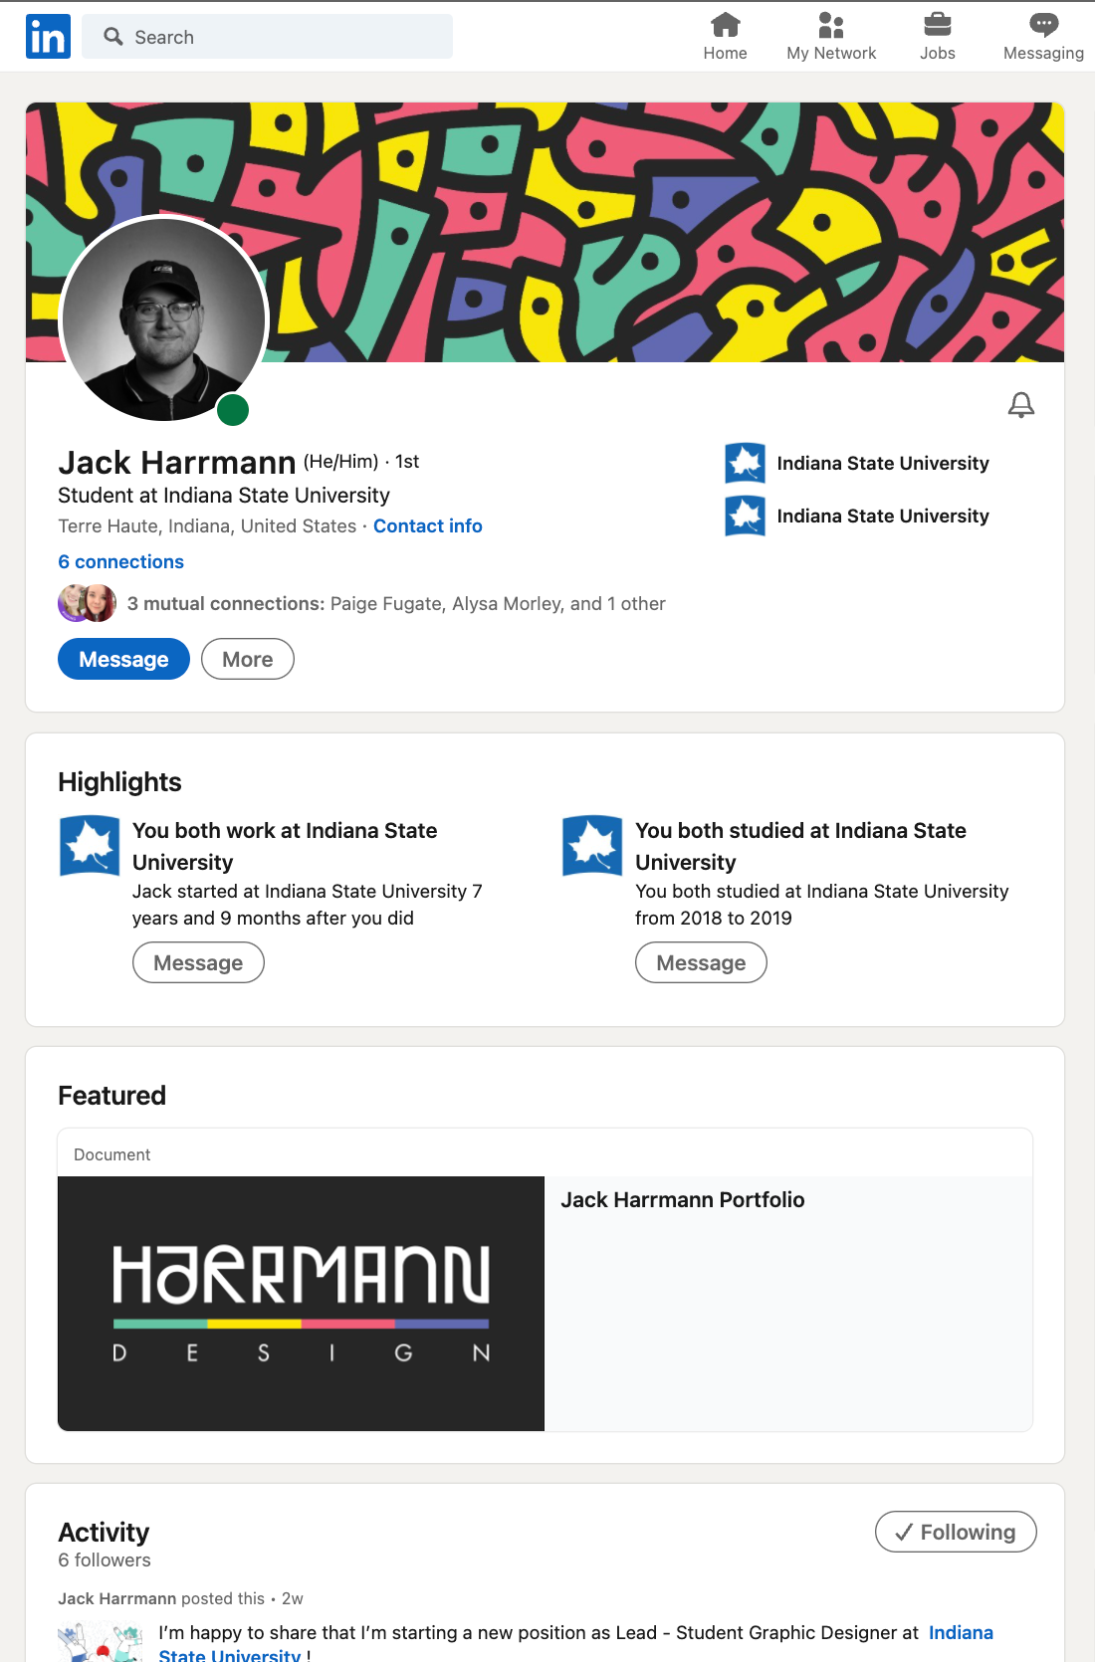Click Indiana State University link in post

tap(961, 1632)
